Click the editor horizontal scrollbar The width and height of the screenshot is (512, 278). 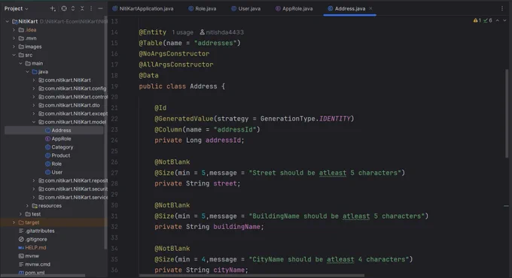click(x=251, y=276)
